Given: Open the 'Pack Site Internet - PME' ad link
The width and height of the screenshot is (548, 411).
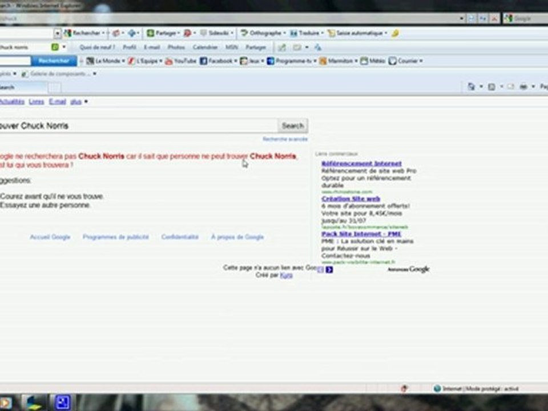Looking at the screenshot, I should (361, 234).
